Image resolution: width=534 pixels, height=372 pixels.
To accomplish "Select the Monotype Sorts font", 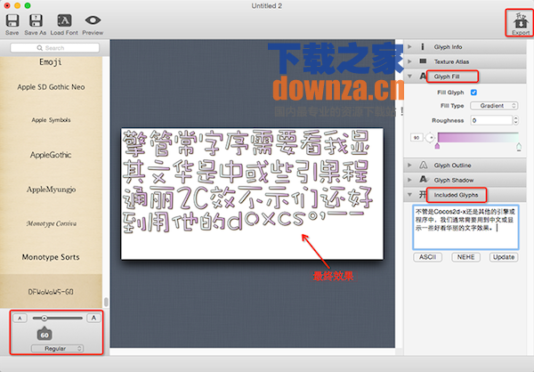I will (51, 257).
